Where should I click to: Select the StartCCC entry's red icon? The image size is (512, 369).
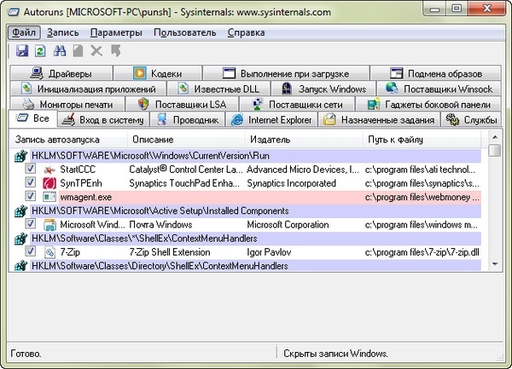click(x=49, y=170)
